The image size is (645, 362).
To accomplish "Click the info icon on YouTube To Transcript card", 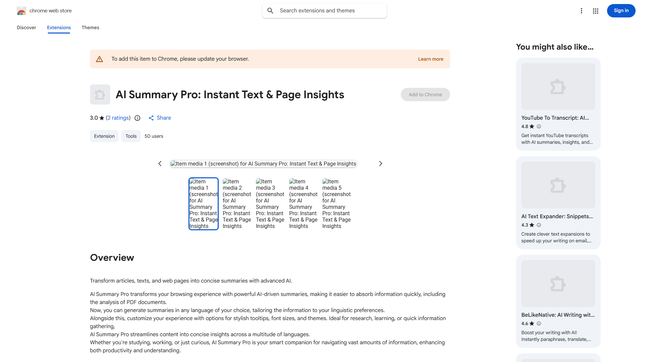I will point(539,126).
